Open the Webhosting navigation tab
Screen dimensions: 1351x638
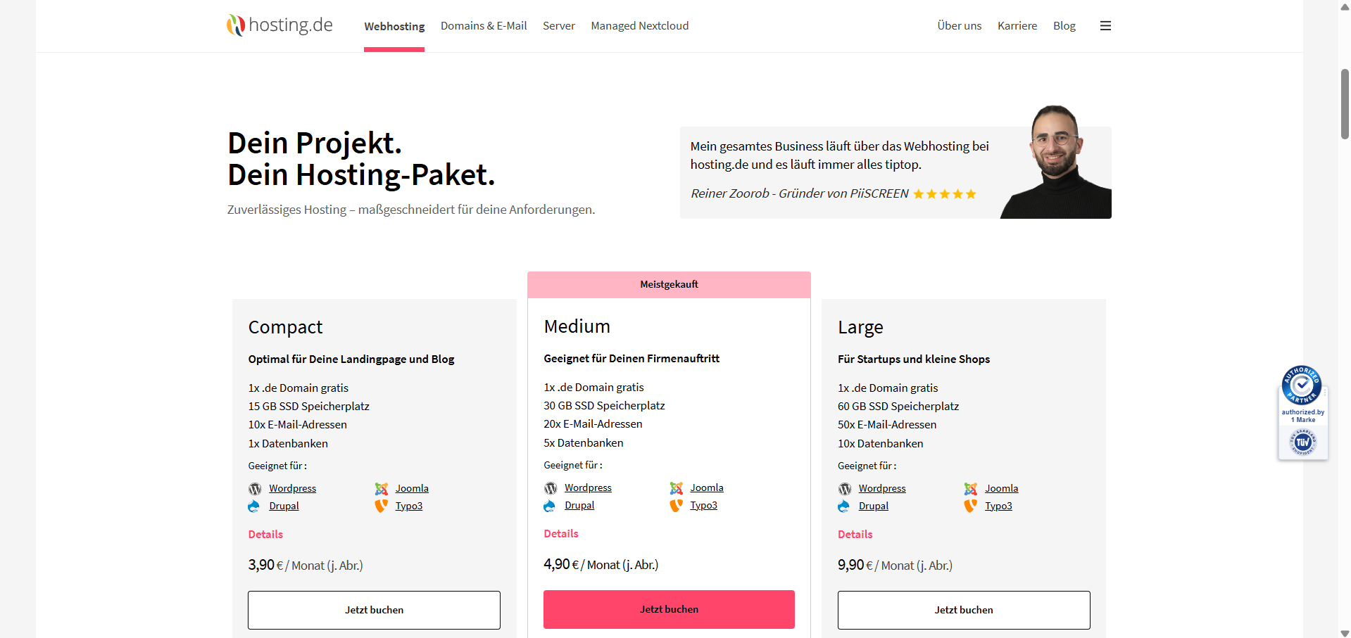click(x=394, y=26)
